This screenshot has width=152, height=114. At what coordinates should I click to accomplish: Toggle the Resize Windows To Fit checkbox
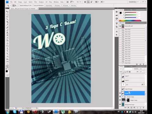pos(19,5)
